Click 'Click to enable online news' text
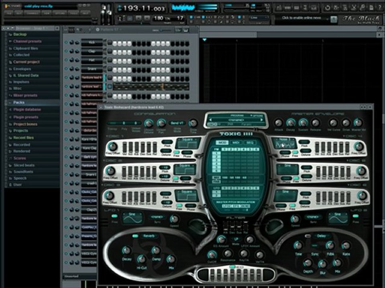Screen dimensions: 385x288 click(301, 18)
